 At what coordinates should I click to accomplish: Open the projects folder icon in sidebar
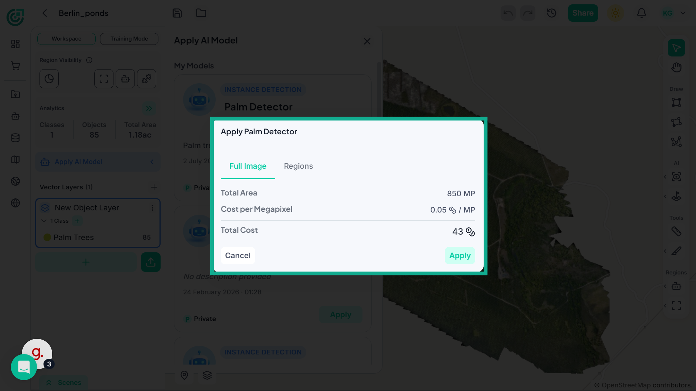tap(15, 94)
